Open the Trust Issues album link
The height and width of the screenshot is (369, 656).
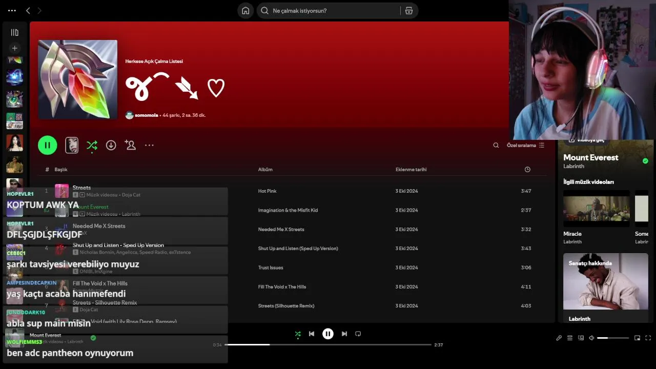pyautogui.click(x=271, y=268)
